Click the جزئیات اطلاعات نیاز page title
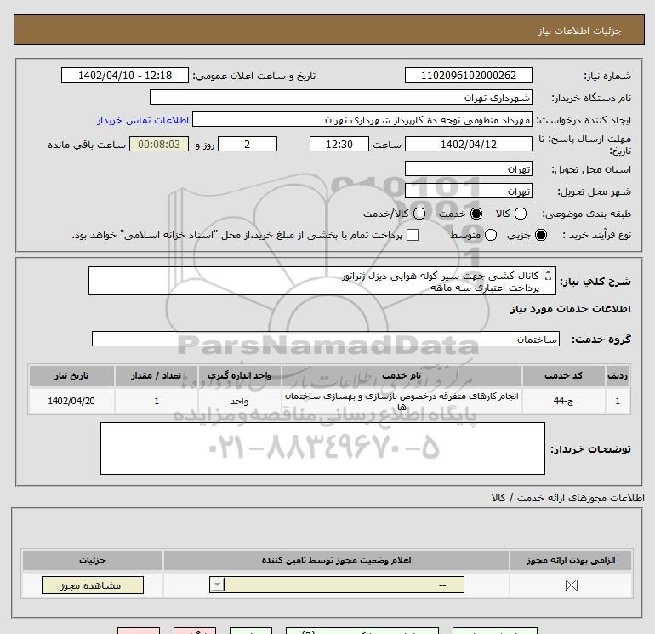 tap(580, 31)
